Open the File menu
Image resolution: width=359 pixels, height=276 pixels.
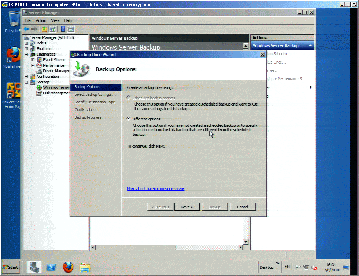pos(27,20)
